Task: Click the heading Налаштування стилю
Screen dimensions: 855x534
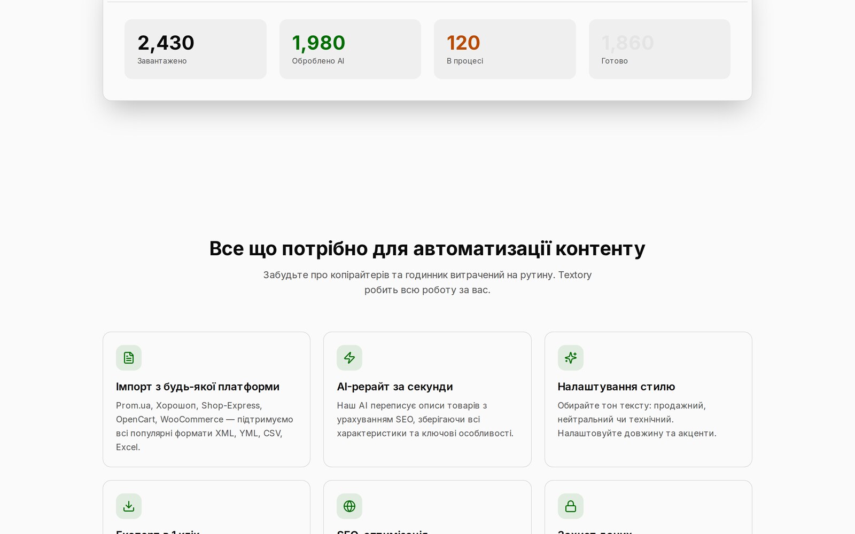Action: point(616,387)
